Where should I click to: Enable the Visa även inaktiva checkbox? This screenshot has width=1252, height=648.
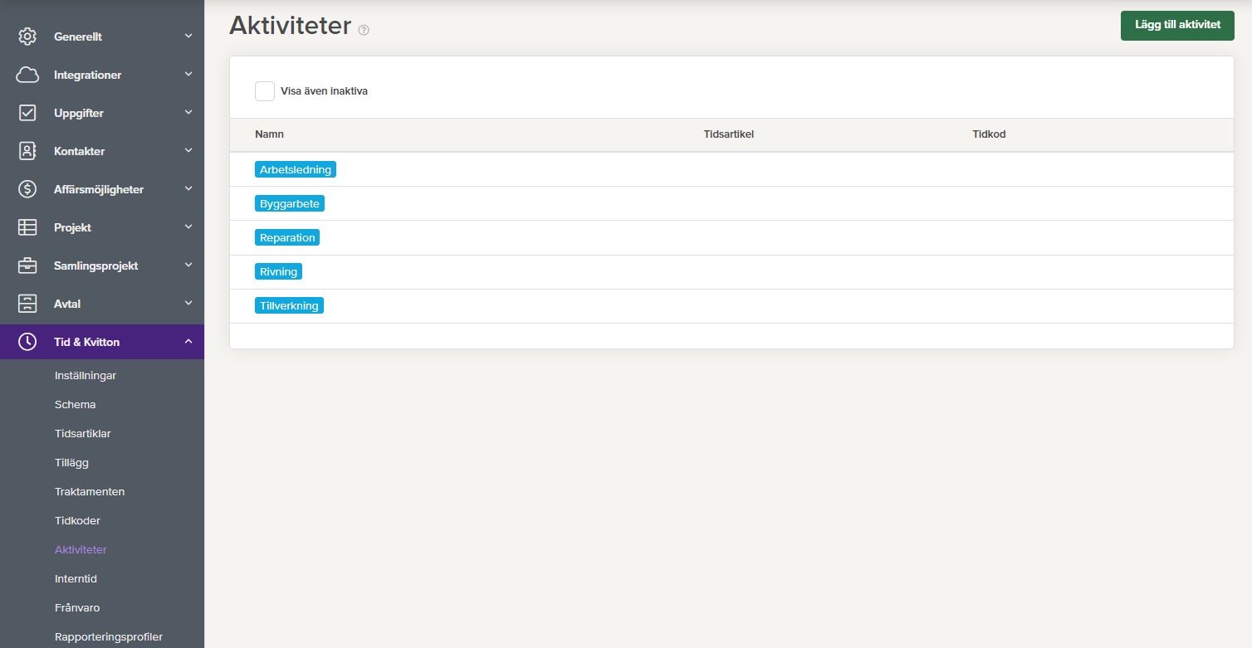pos(265,91)
